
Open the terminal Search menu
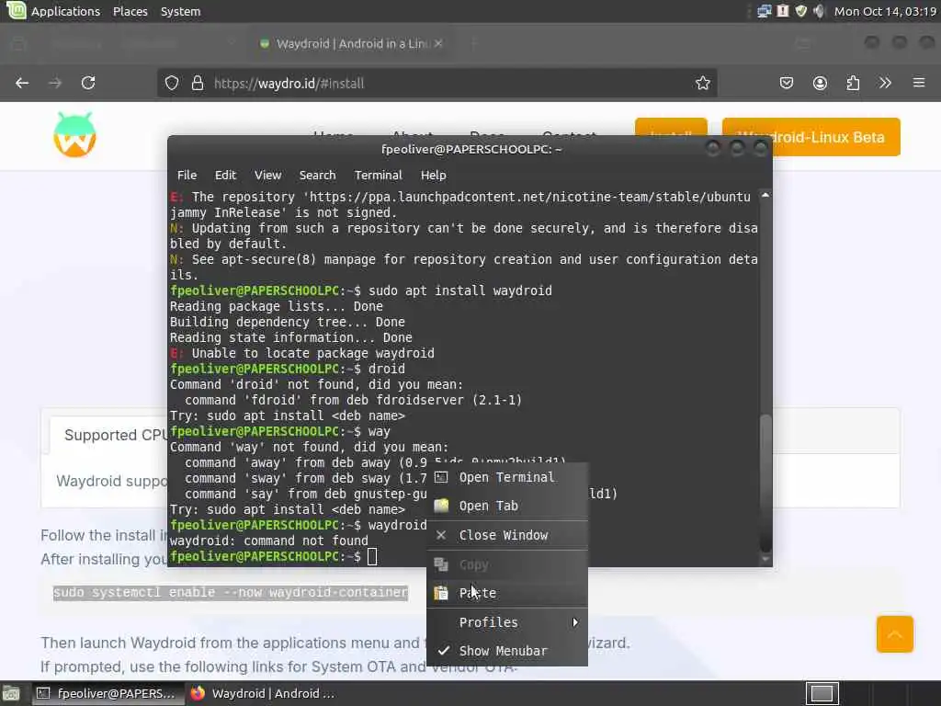(317, 176)
